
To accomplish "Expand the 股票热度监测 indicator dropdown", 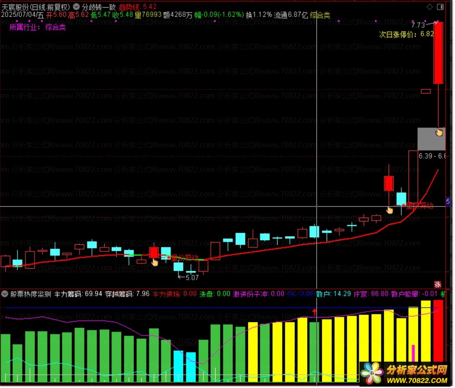I will point(5,294).
